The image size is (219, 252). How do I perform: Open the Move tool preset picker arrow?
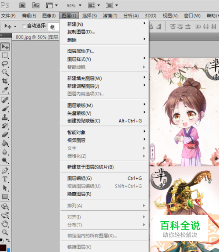(15, 26)
